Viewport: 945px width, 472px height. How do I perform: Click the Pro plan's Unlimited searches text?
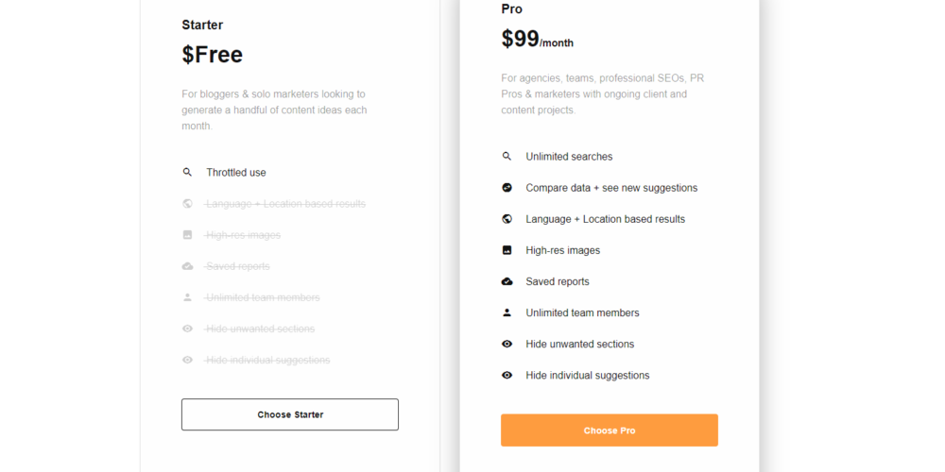[569, 157]
